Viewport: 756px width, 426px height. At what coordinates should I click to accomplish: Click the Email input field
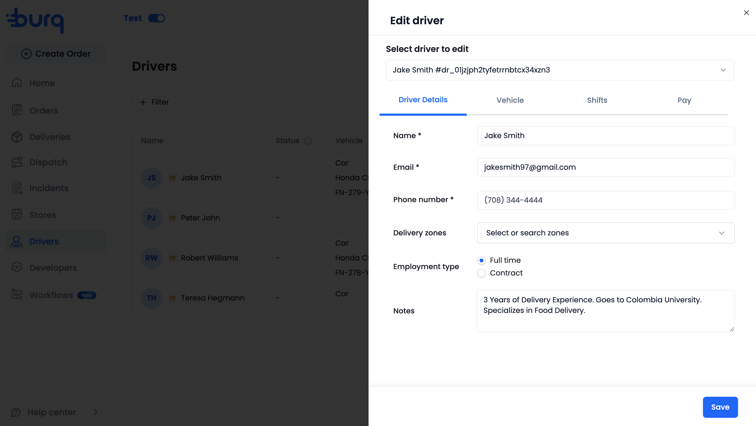coord(606,167)
